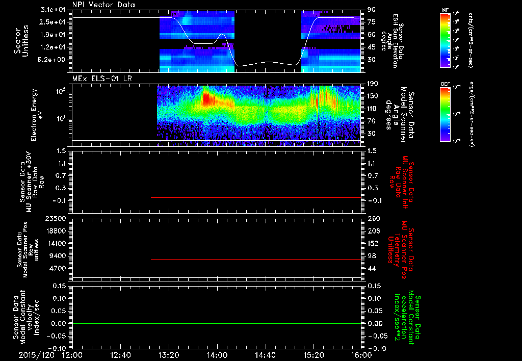The width and height of the screenshot is (522, 361).
Task: Click the '190' scanner angle tick value
Action: pyautogui.click(x=373, y=84)
